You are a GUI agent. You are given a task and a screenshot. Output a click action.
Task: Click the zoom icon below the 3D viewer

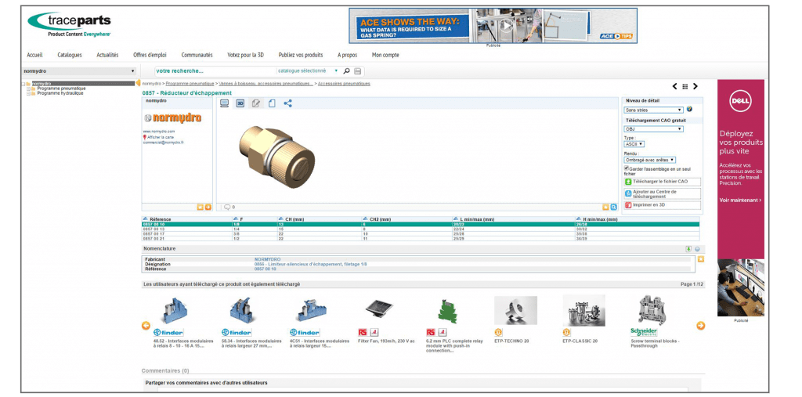[x=613, y=207]
